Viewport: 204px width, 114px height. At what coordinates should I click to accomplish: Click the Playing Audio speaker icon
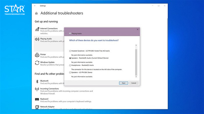coord(37,39)
